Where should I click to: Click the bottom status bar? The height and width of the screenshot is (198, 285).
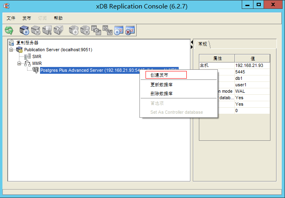(x=142, y=192)
